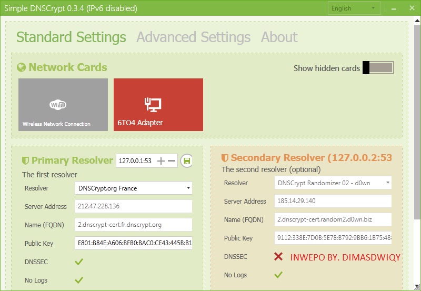Click the ethernet monitor icon on 6TO4 card

pos(153,104)
